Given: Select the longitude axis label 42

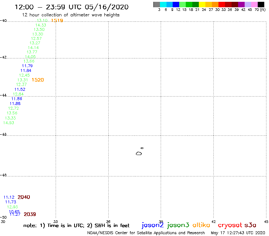Looking at the screenshot, I should tap(213, 221).
